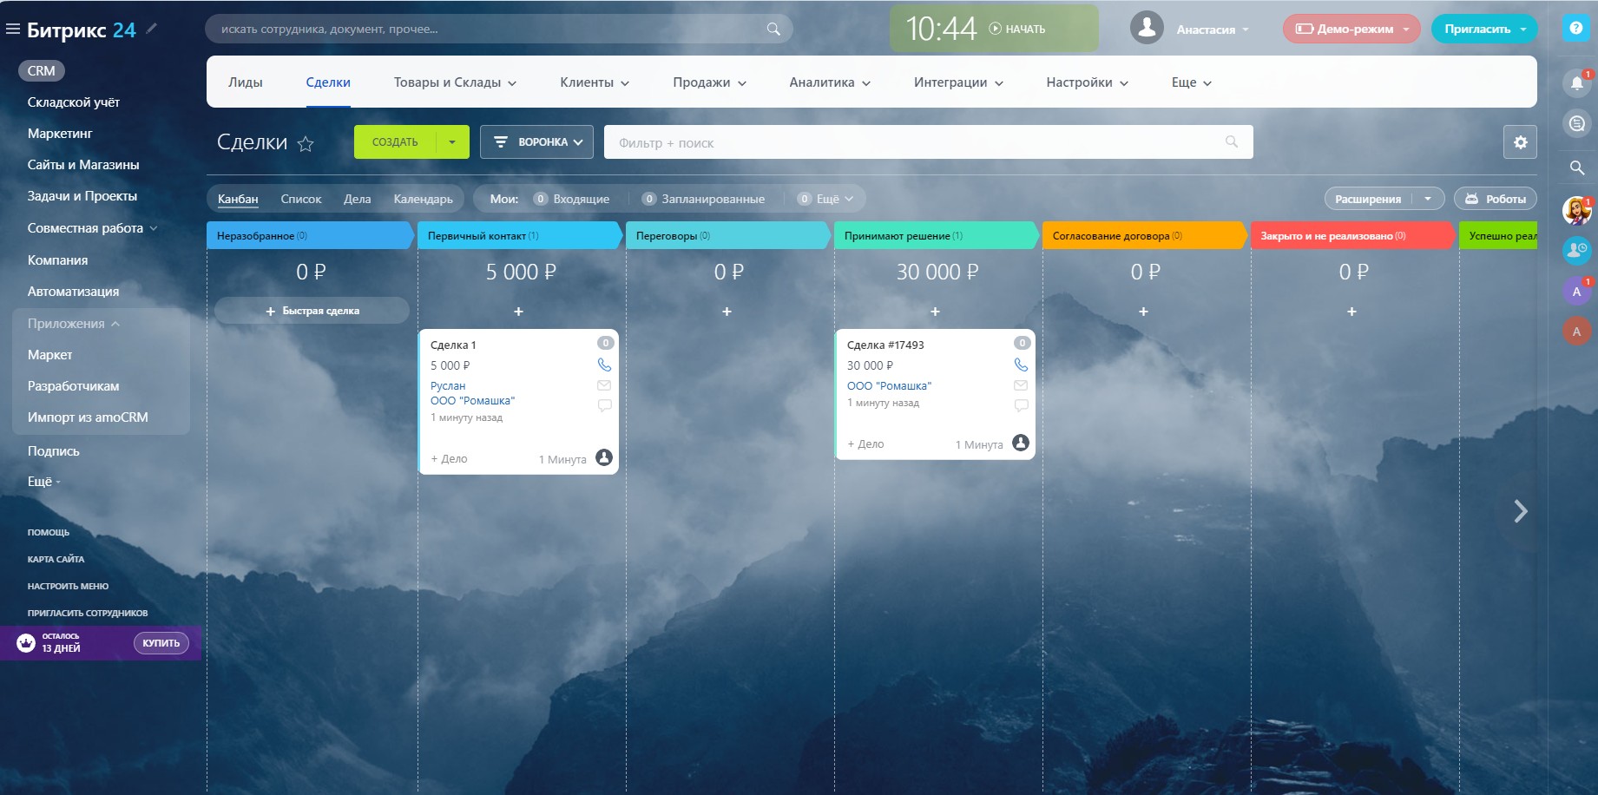Click the search magnifier in top search bar
The image size is (1598, 795).
[773, 29]
